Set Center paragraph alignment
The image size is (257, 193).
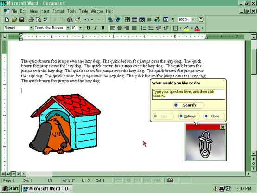[120, 28]
